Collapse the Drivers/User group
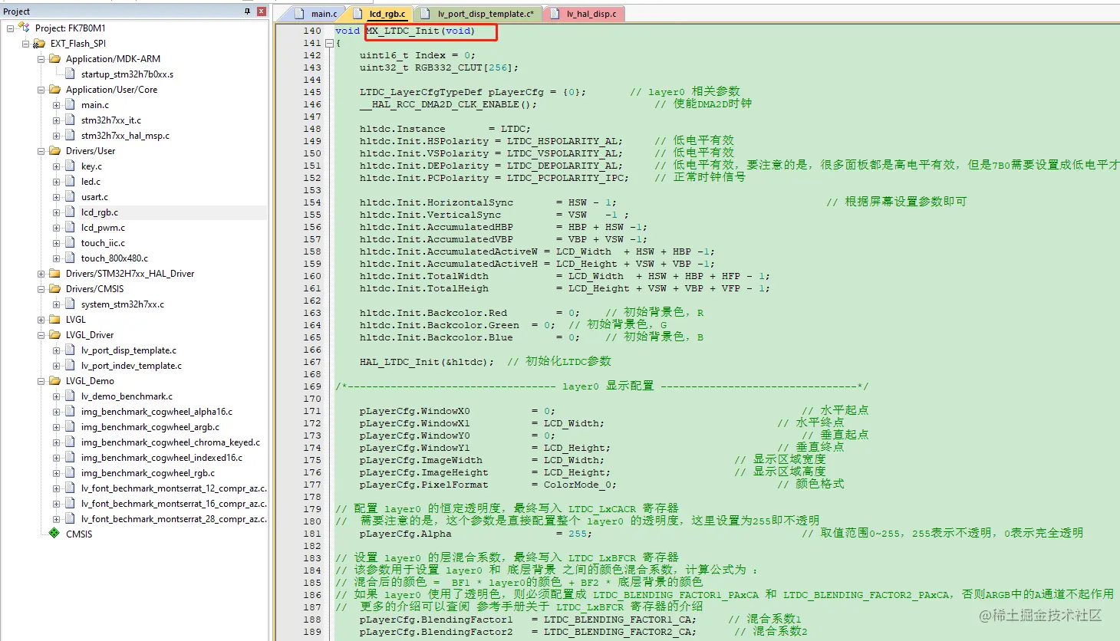The height and width of the screenshot is (641, 1120). click(41, 151)
